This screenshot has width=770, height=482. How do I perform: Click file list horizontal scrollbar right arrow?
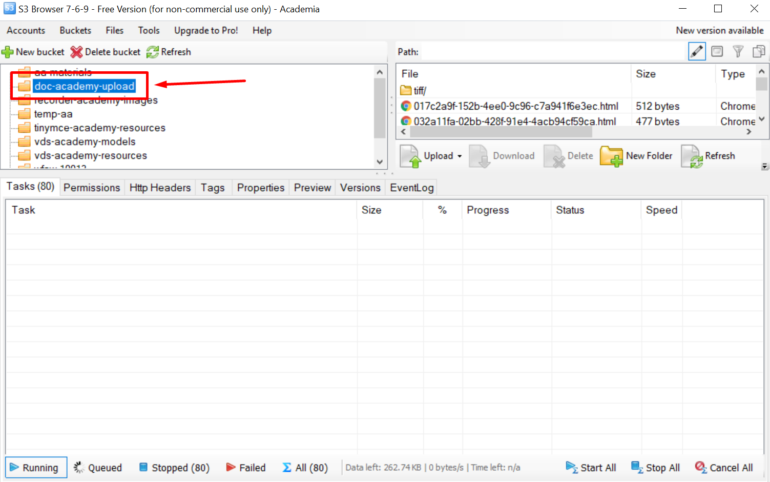click(749, 132)
